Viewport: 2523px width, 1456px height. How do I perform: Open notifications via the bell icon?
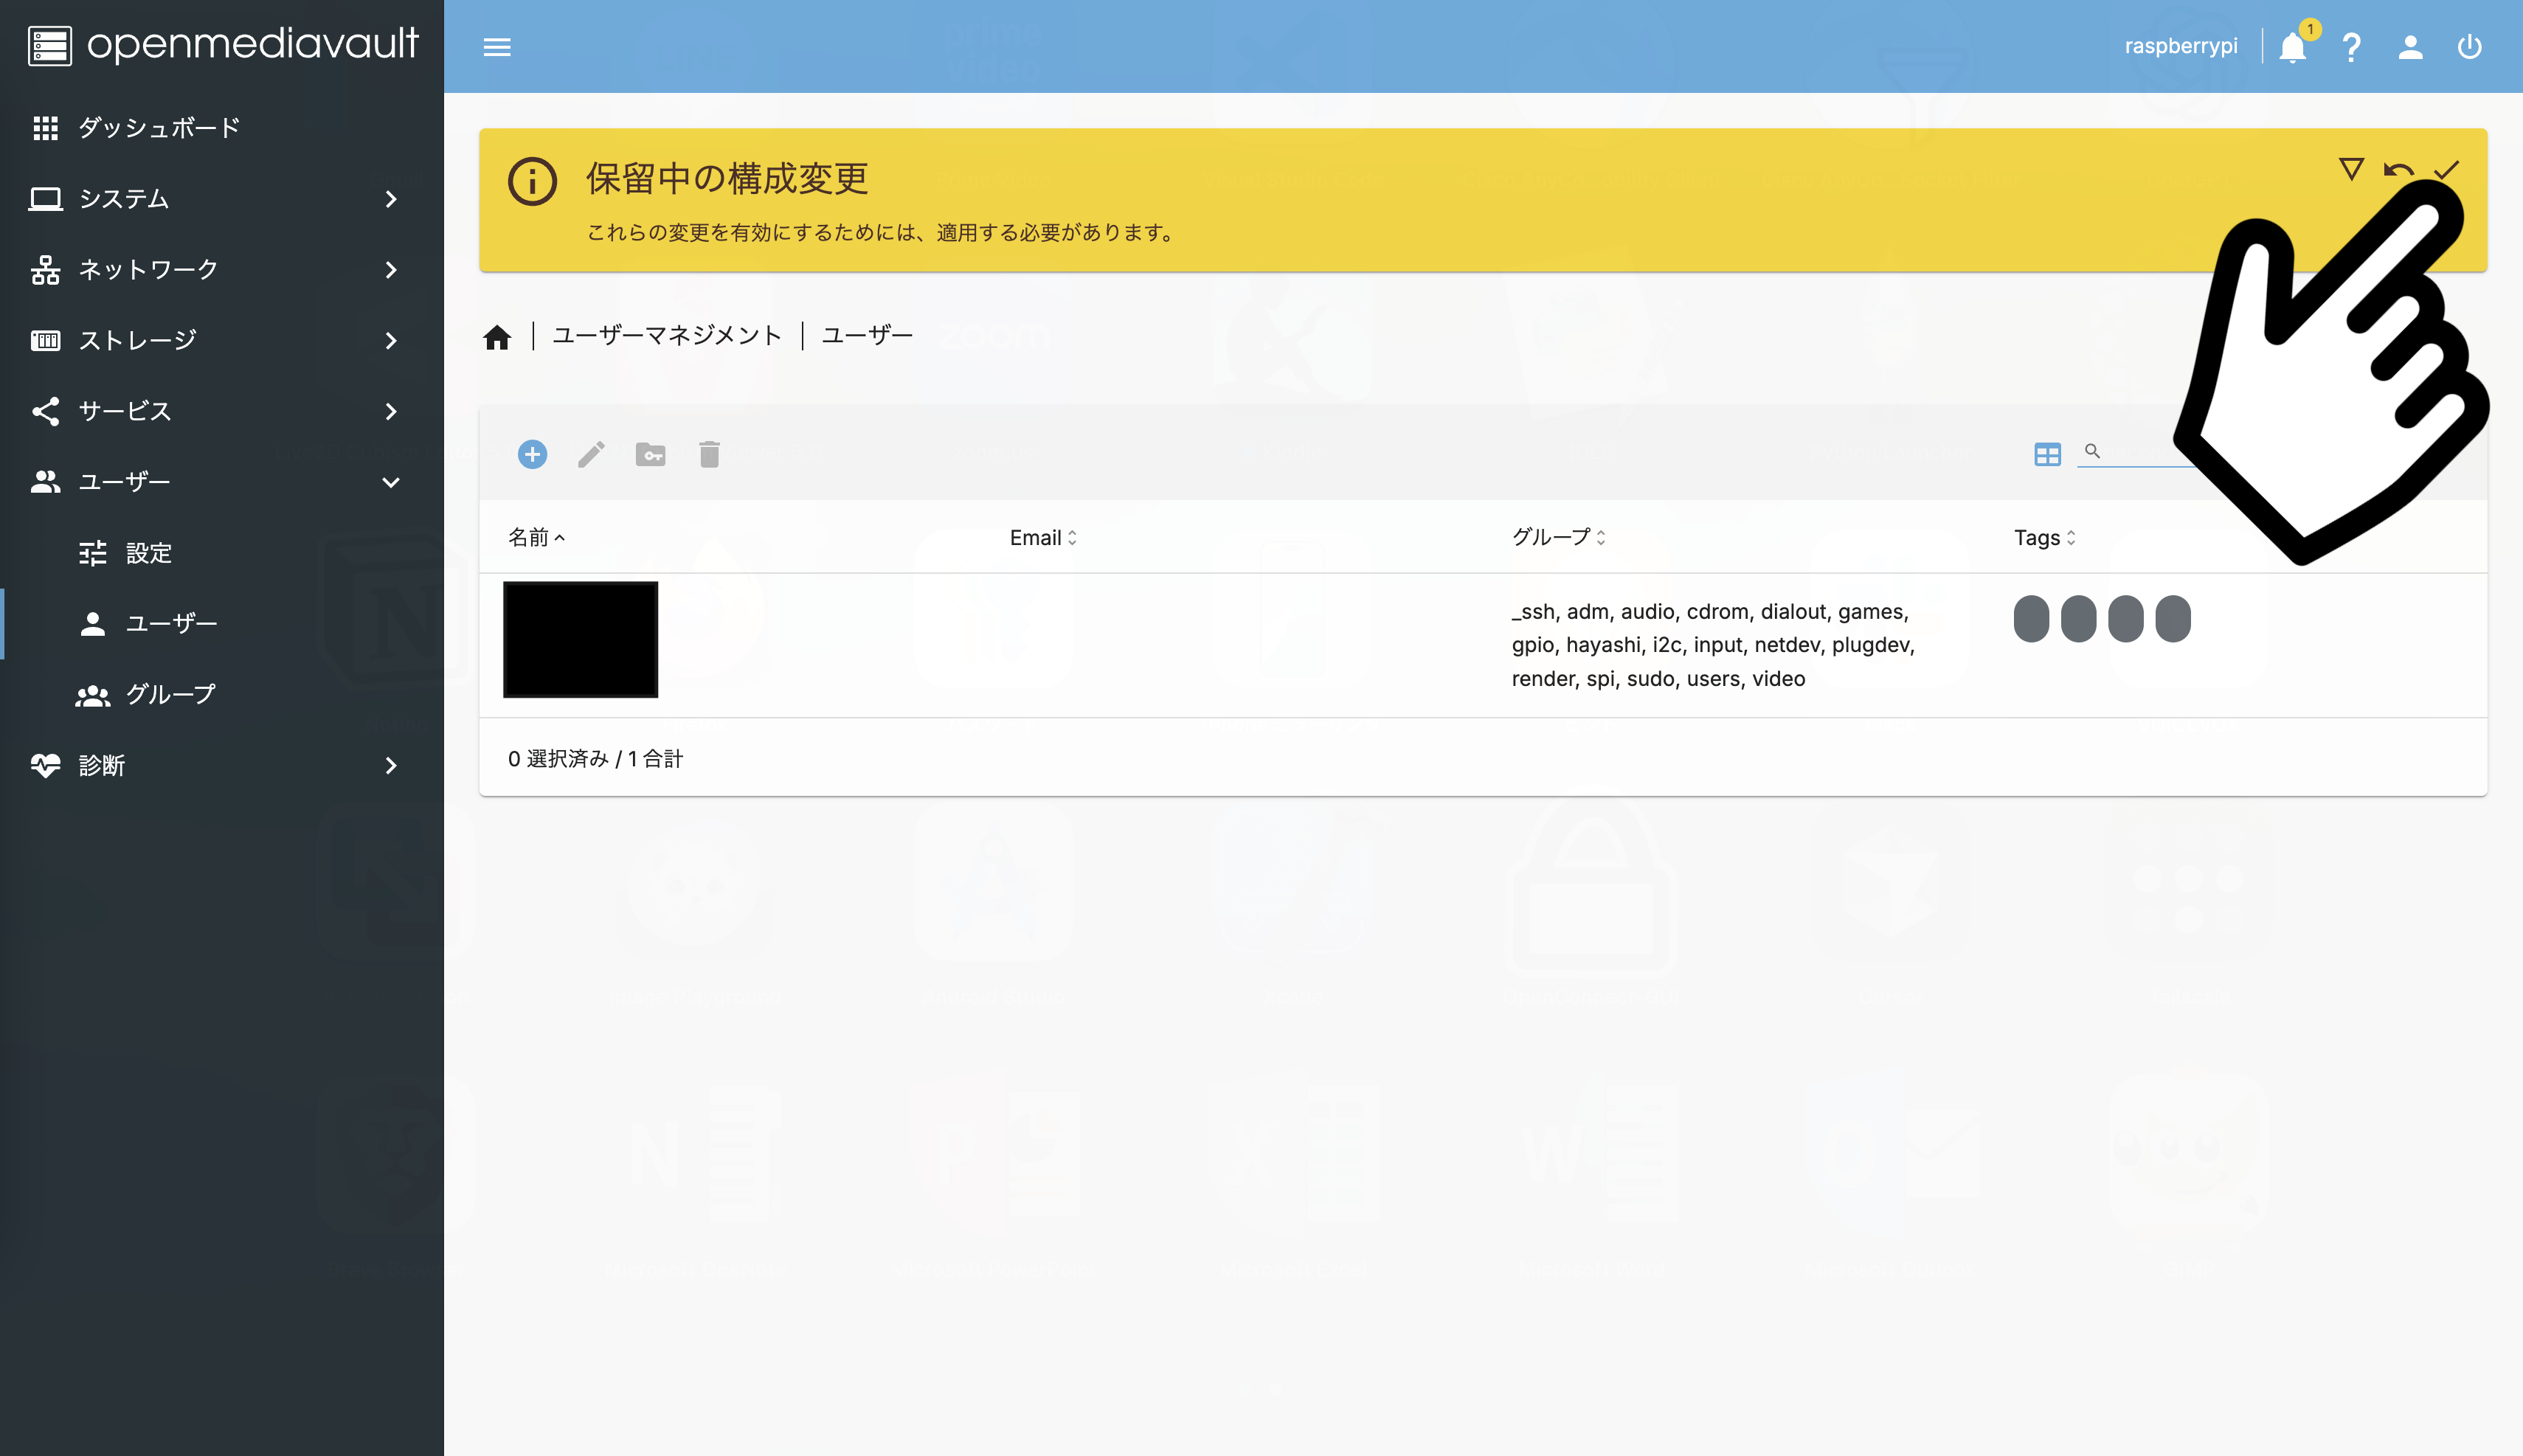coord(2292,46)
